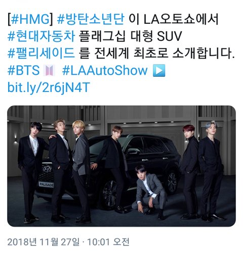Tap the crouching man in gray suit

(x=149, y=192)
